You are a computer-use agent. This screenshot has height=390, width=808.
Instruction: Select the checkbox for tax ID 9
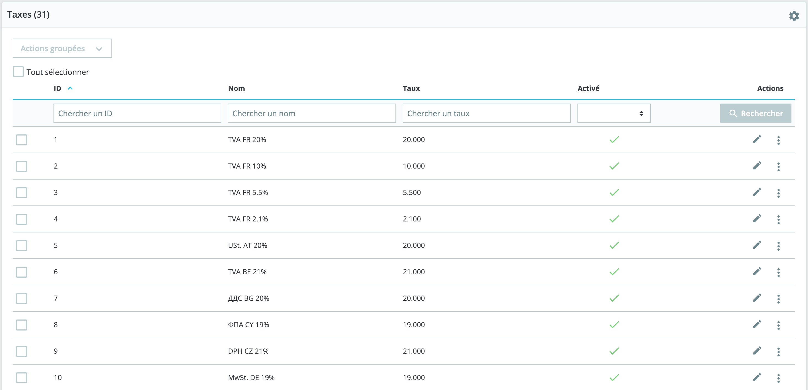[x=22, y=351]
